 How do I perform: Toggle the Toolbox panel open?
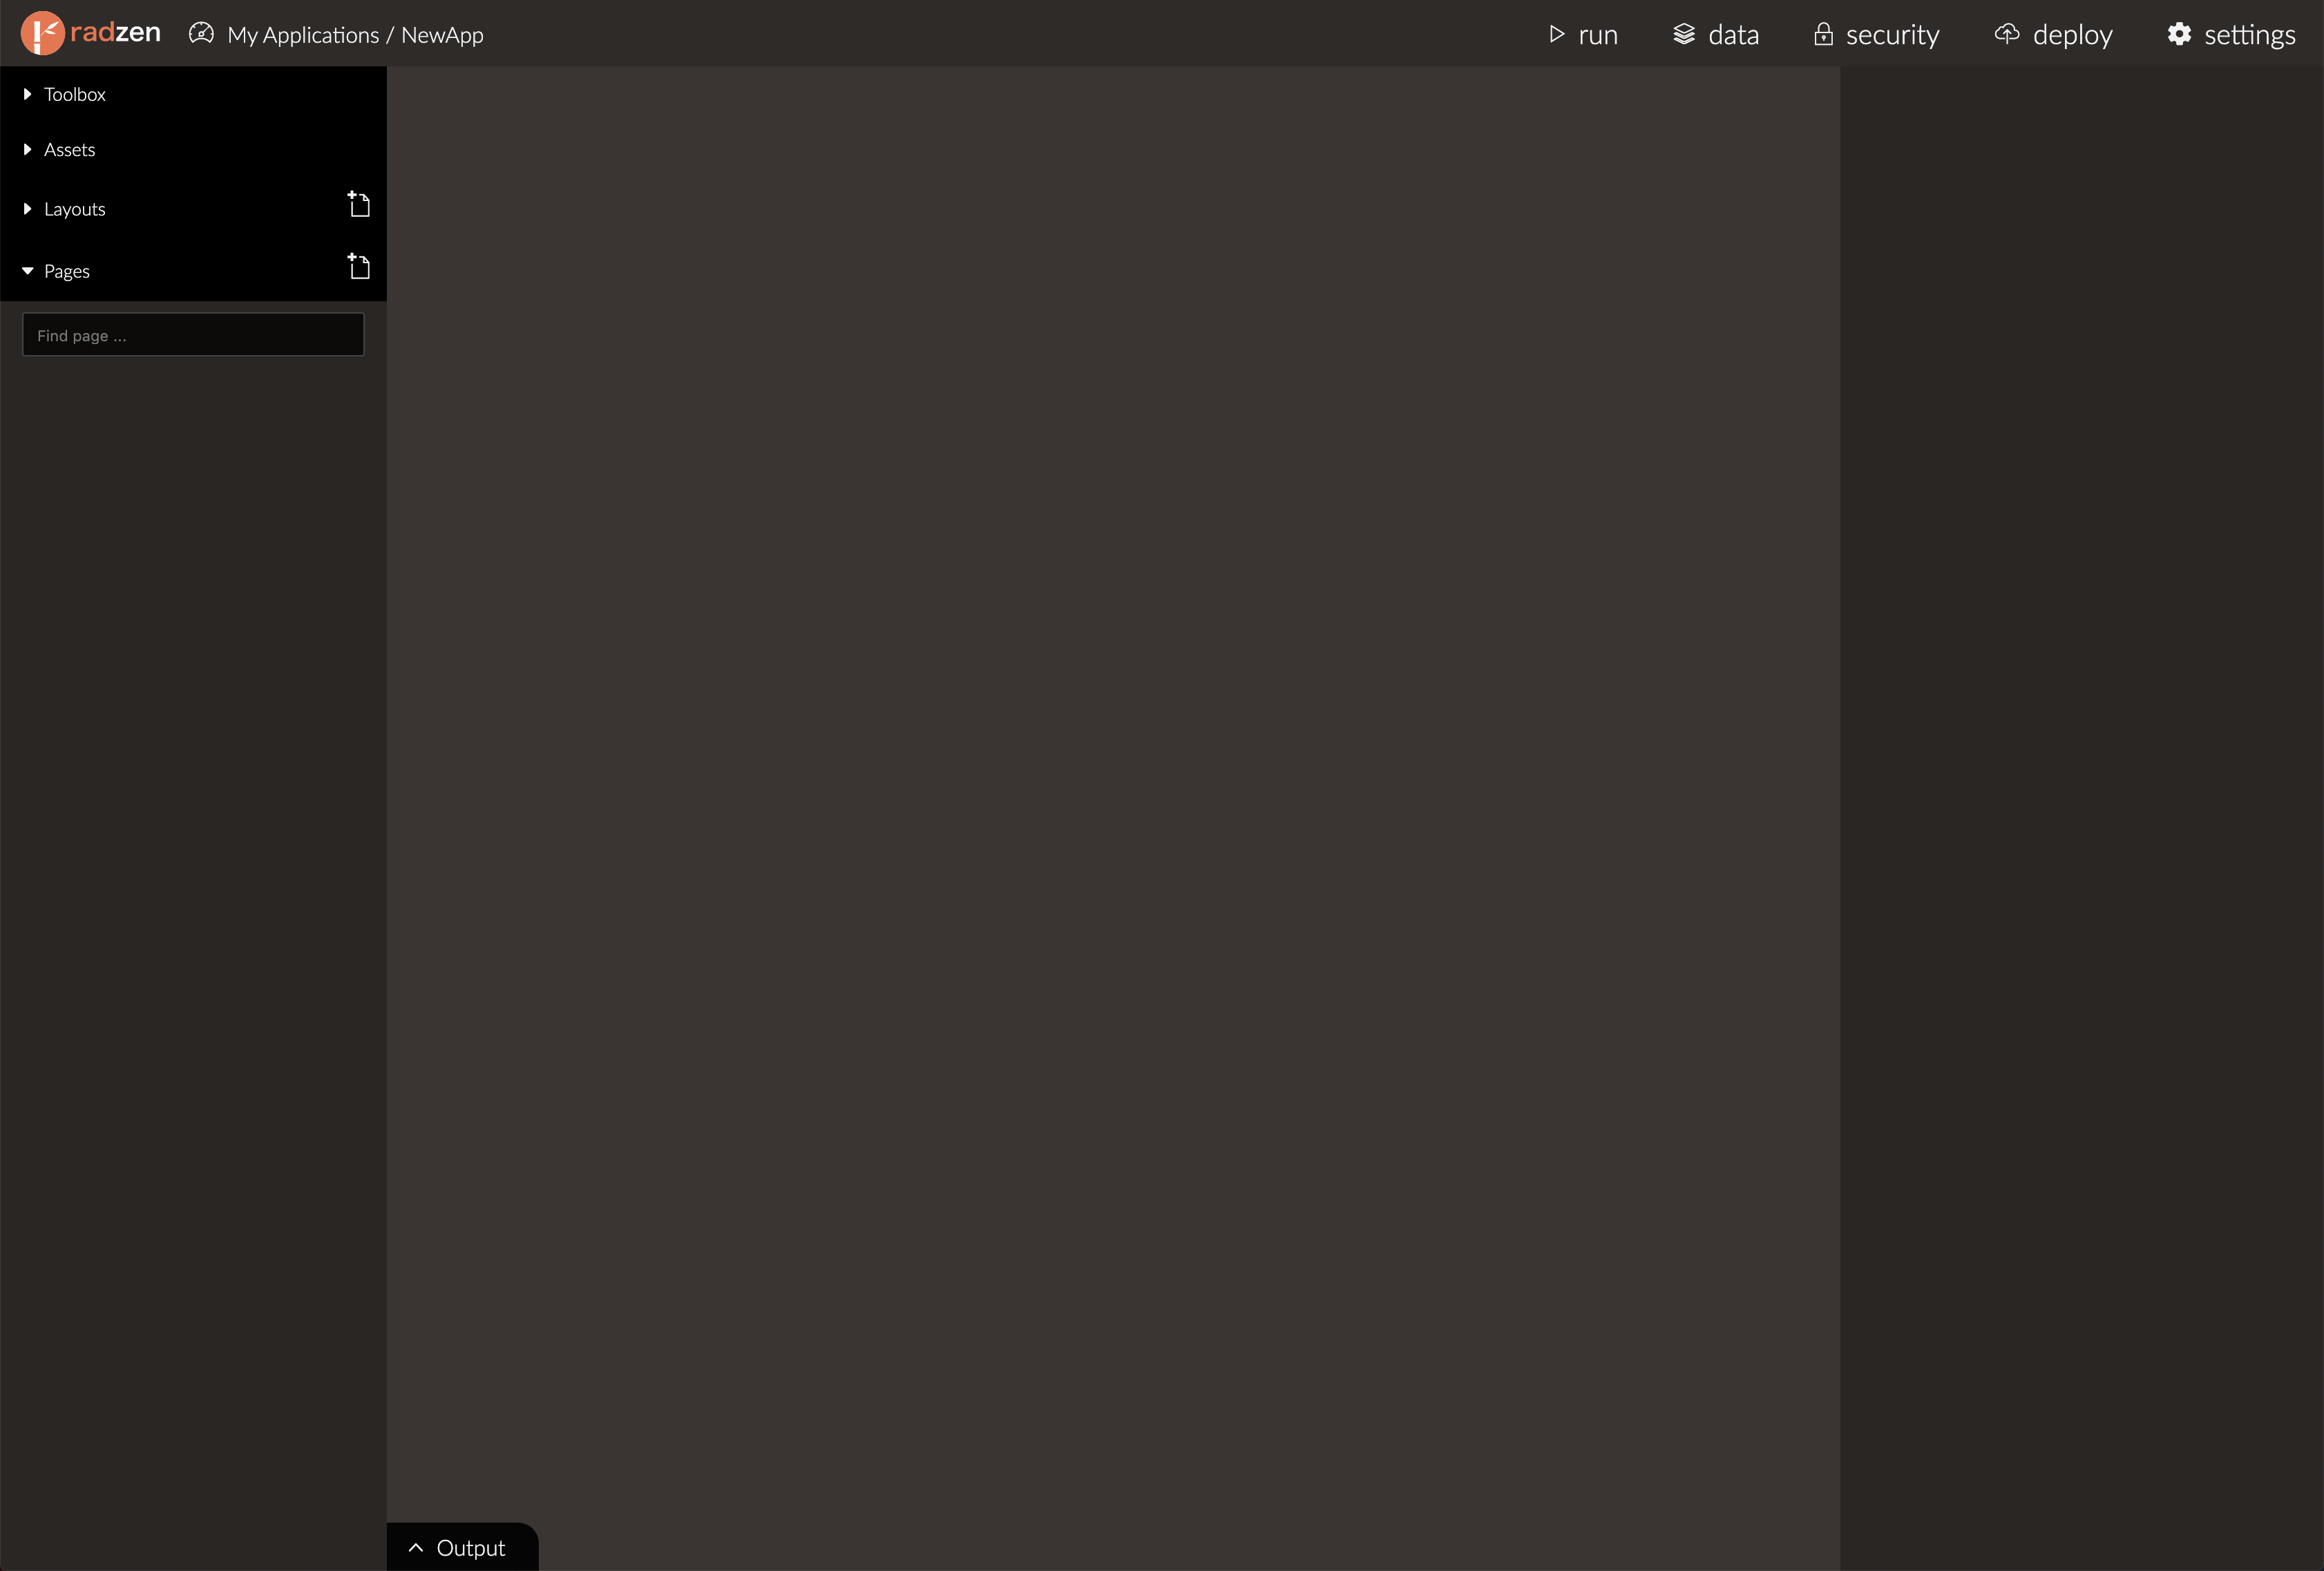(74, 95)
